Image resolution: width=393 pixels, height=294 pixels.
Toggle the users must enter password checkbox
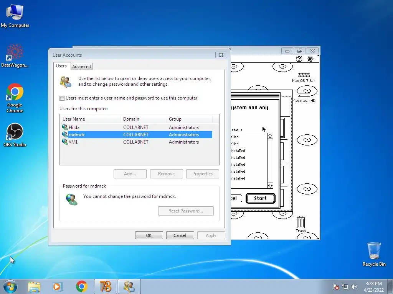click(x=62, y=98)
